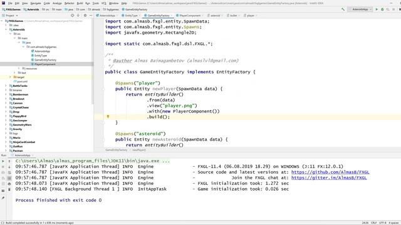Click the UTF-8 encoding in status bar
401x225 pixels.
pyautogui.click(x=383, y=223)
